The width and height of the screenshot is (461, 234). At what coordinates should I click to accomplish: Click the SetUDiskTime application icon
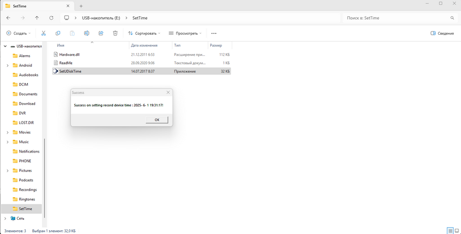(x=56, y=71)
